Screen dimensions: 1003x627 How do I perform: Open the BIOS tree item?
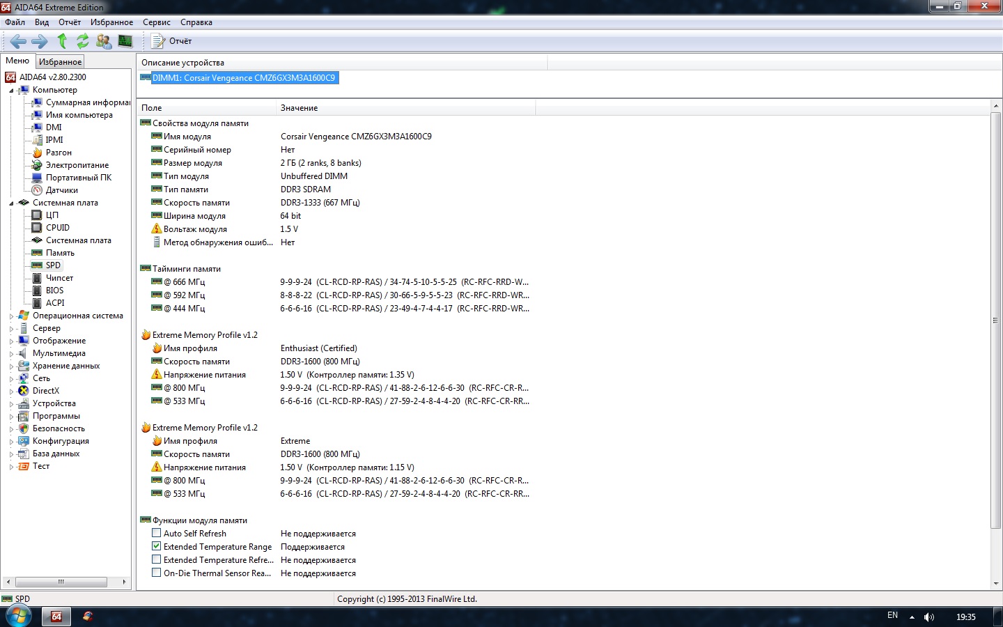pos(55,291)
